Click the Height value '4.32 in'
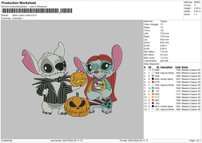202x143 pixels. (197, 8)
